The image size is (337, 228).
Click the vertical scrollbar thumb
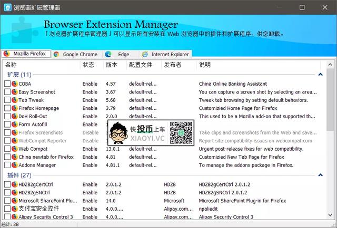[x=330, y=100]
